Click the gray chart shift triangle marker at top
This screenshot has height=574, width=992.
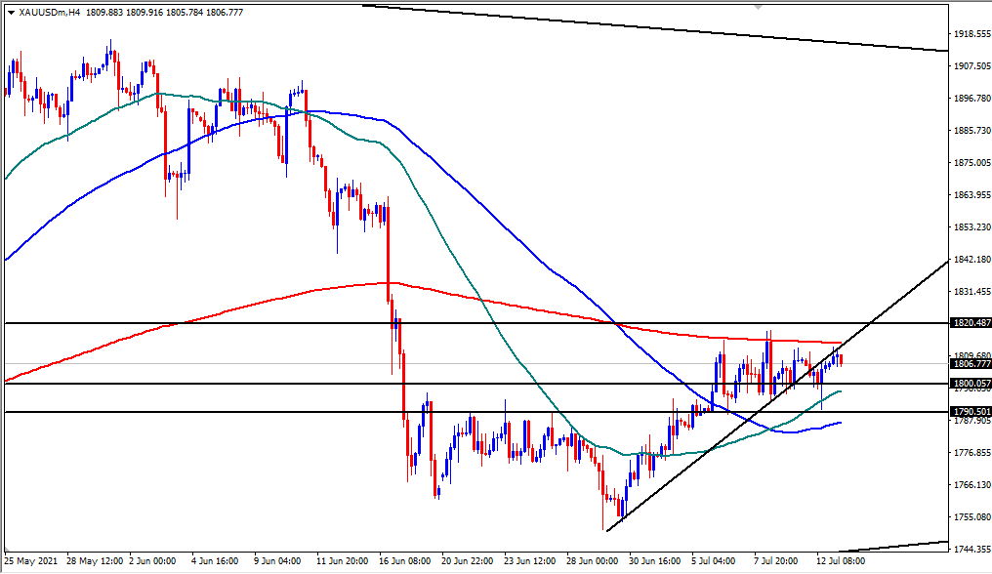click(x=758, y=7)
